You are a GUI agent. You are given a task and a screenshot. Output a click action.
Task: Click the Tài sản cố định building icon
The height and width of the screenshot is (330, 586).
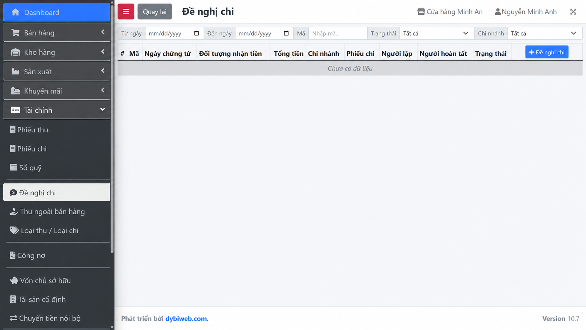coord(13,299)
